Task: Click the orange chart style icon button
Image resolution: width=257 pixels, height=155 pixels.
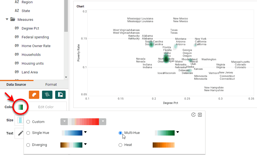Action: click(x=34, y=94)
